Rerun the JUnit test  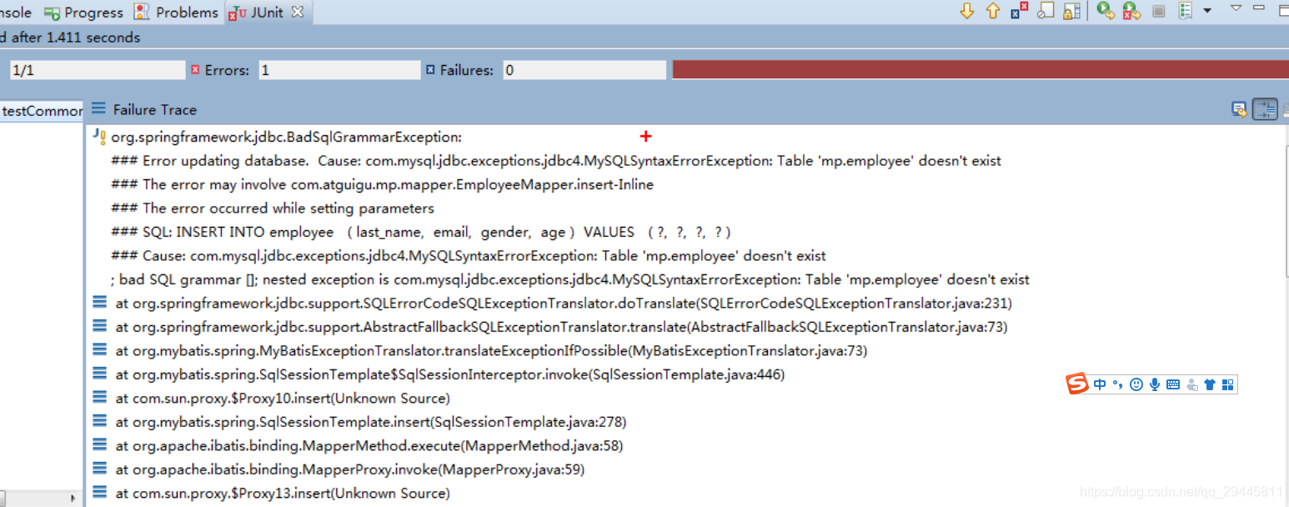point(1106,11)
